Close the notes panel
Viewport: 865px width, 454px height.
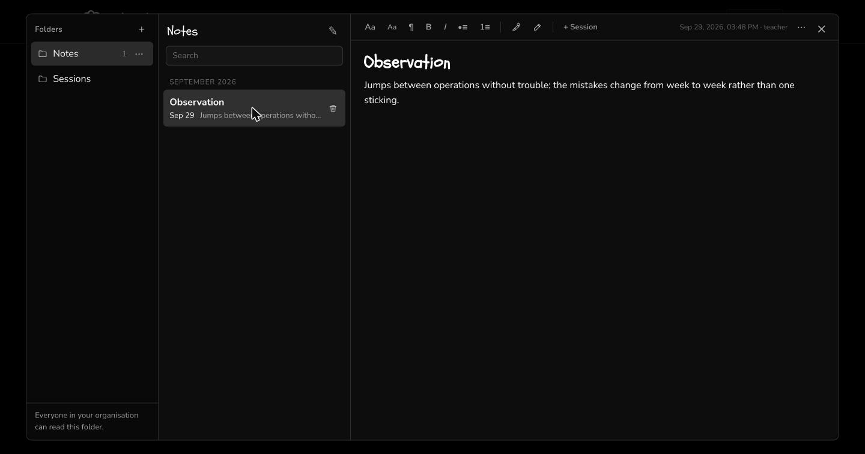click(822, 29)
